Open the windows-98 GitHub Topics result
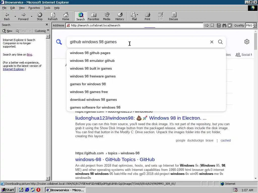 [115, 159]
